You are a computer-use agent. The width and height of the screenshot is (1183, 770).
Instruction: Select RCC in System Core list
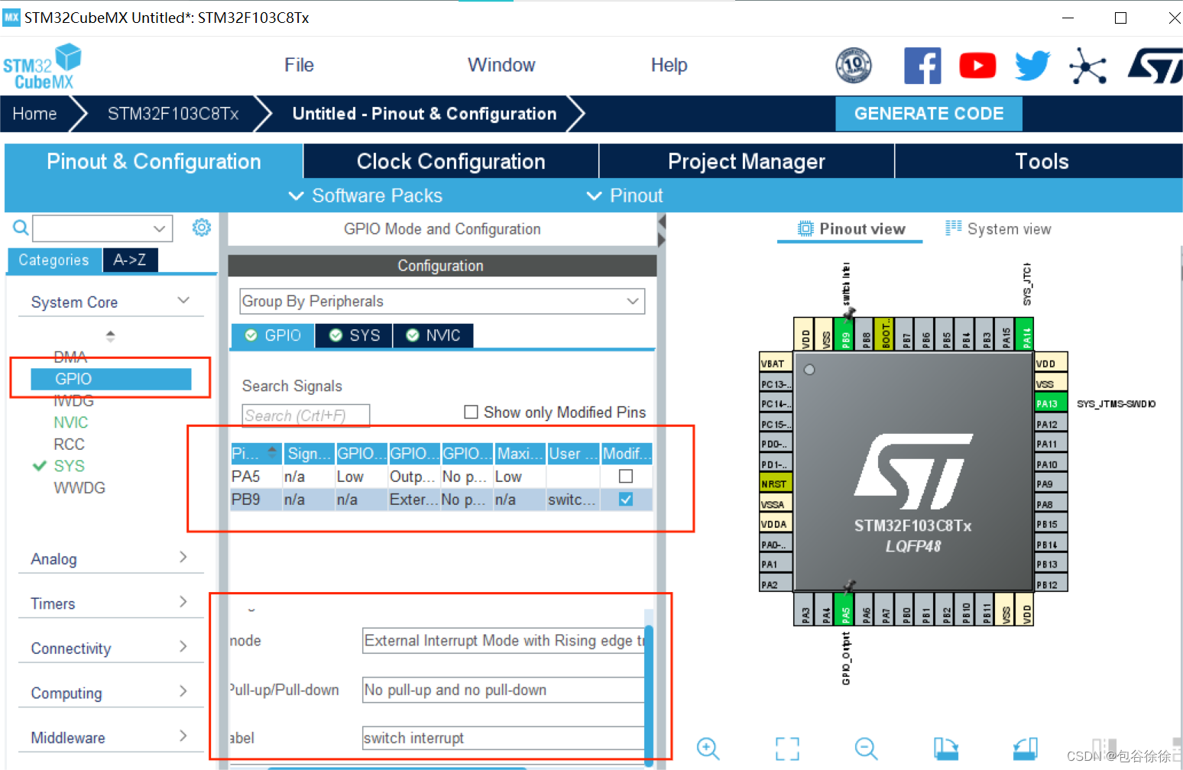pyautogui.click(x=69, y=444)
